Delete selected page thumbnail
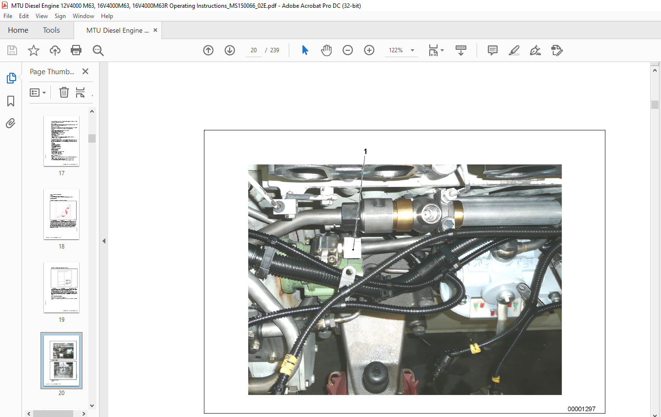Screen dimensions: 661x417 64,92
